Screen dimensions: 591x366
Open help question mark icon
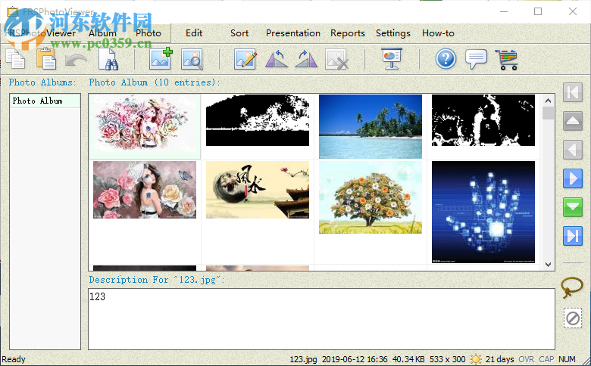click(x=446, y=59)
